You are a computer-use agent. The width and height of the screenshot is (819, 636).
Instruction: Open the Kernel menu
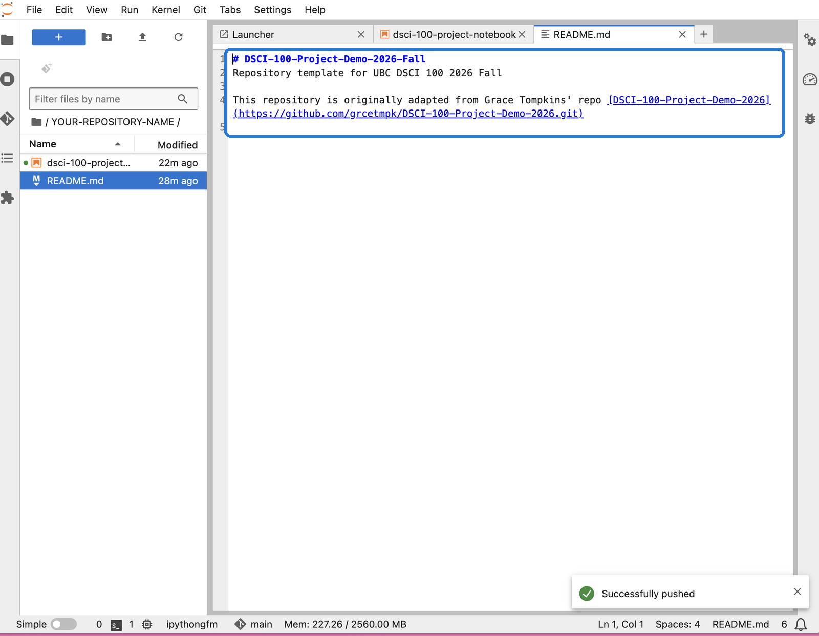[166, 10]
